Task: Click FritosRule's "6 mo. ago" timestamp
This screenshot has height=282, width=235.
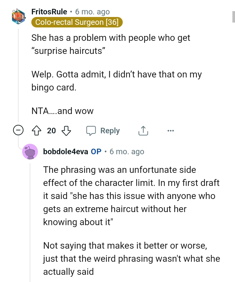Action: click(92, 12)
